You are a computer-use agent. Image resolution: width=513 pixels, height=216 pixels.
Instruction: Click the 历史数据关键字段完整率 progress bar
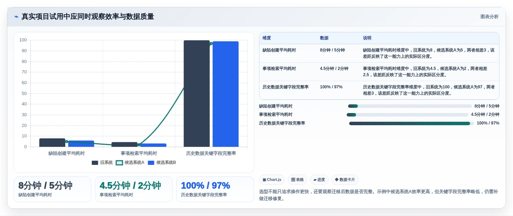(412, 123)
